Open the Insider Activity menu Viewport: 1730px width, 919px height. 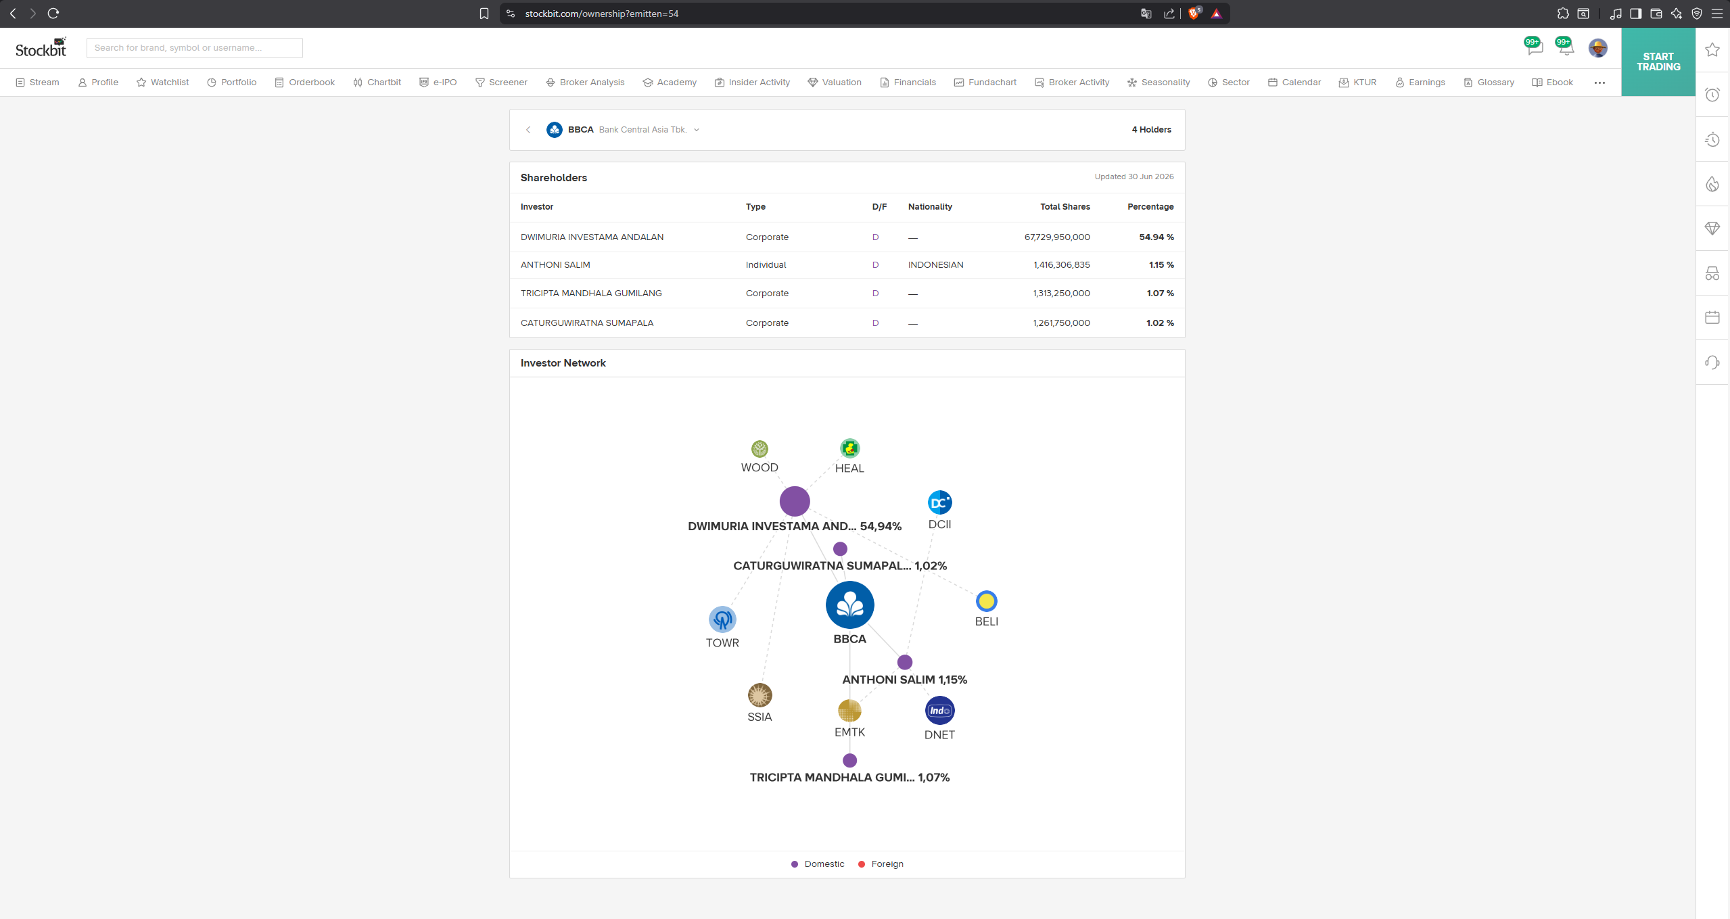pos(752,83)
